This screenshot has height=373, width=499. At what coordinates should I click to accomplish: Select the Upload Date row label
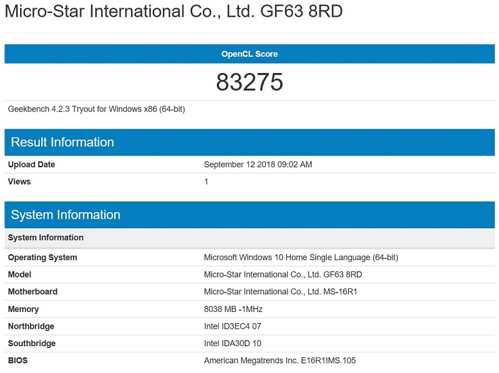pos(31,165)
